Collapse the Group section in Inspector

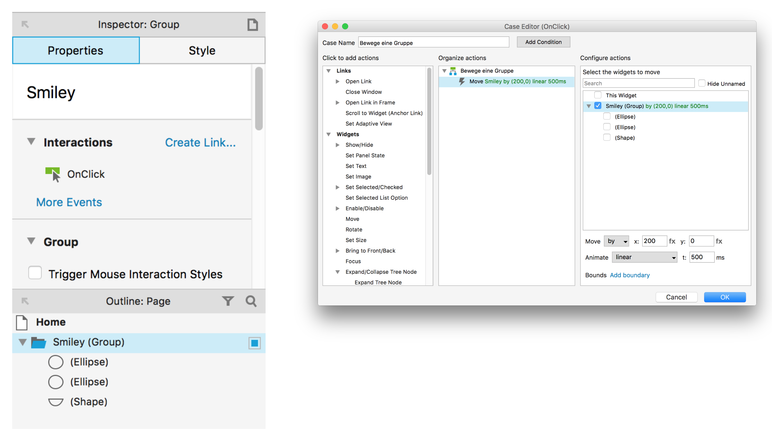coord(31,241)
